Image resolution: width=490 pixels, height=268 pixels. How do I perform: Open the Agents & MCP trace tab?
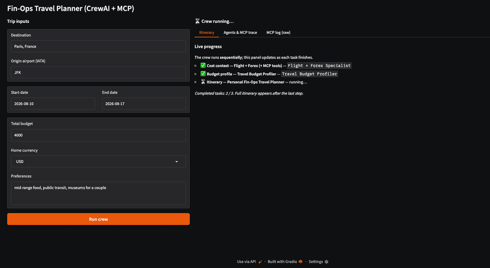pyautogui.click(x=240, y=32)
